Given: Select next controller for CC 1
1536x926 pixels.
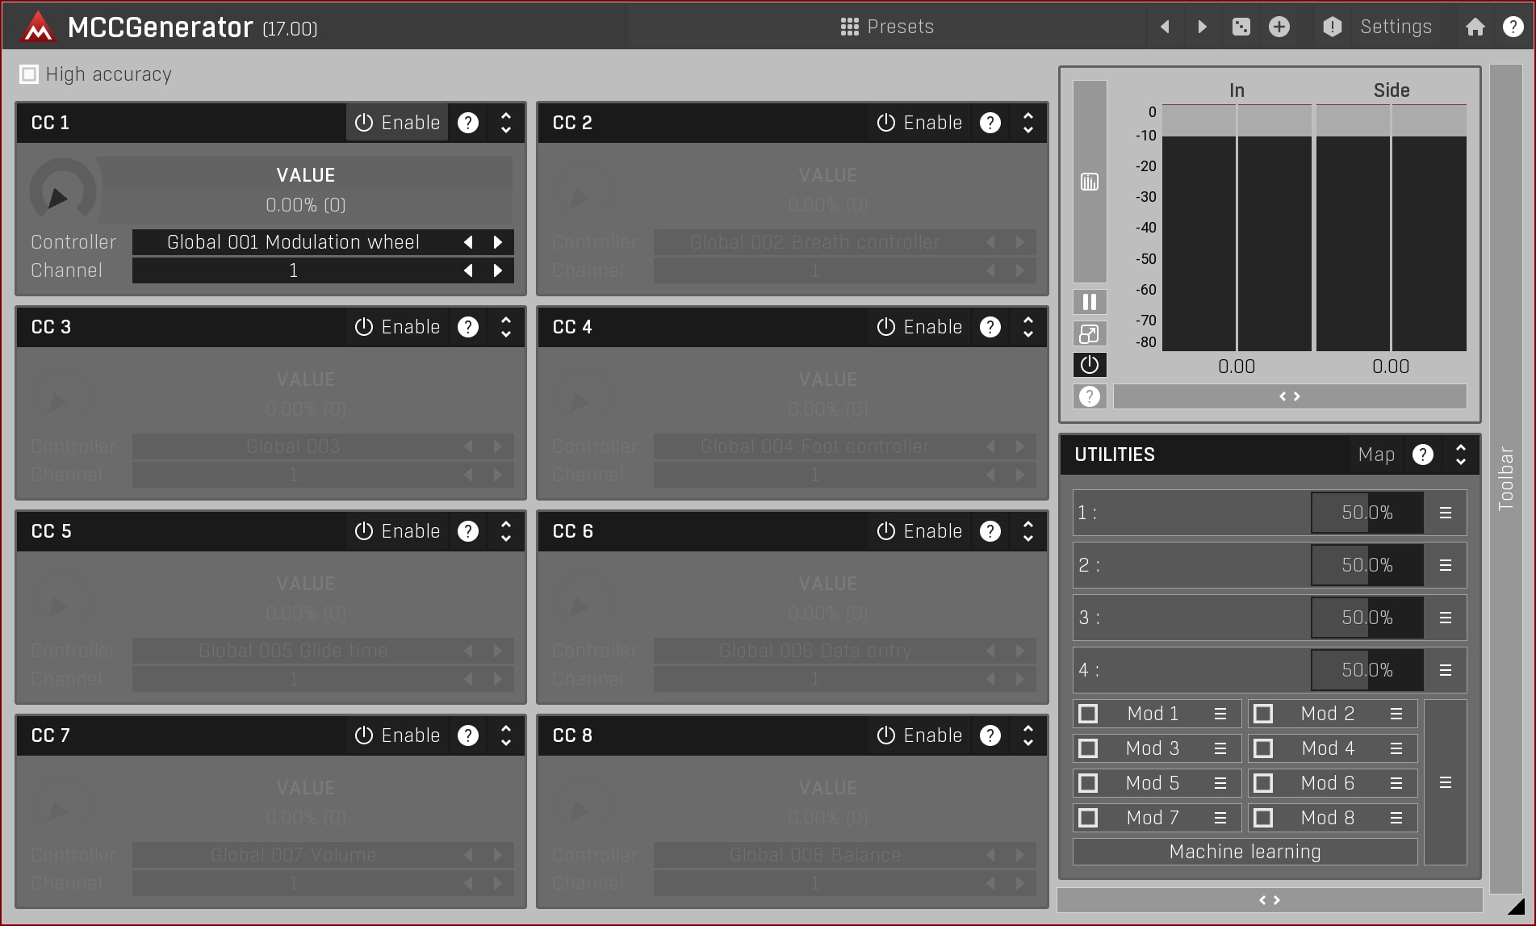Looking at the screenshot, I should point(498,242).
